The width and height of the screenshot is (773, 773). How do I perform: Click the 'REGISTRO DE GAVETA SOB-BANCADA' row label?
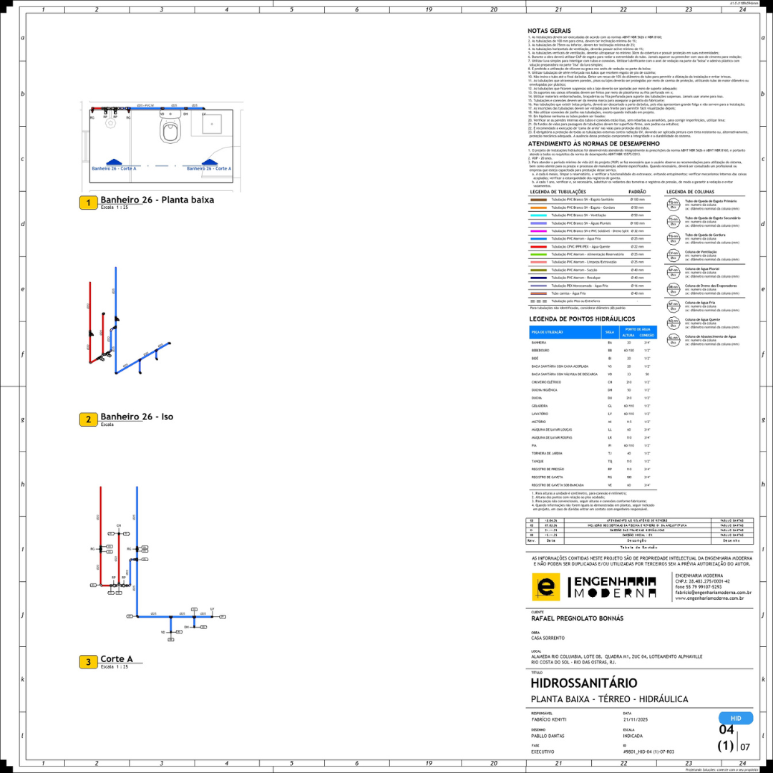pyautogui.click(x=558, y=485)
